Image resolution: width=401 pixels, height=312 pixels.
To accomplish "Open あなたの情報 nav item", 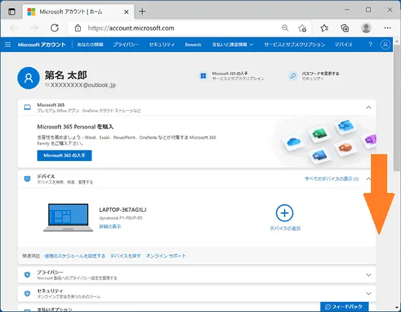I will click(90, 45).
